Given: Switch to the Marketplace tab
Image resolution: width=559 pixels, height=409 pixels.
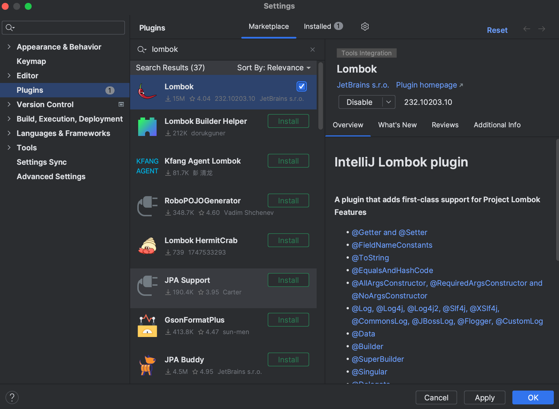Looking at the screenshot, I should (269, 26).
